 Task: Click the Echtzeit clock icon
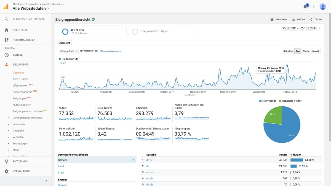coord(7,55)
